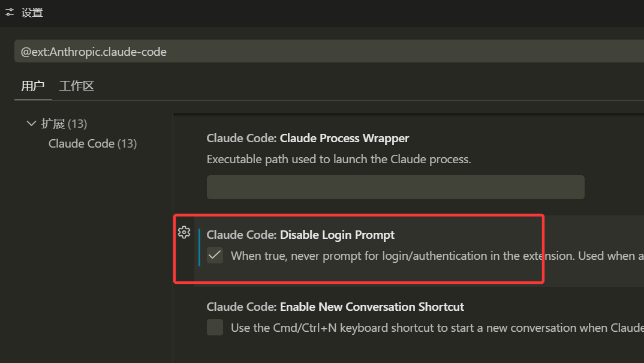Switch to the 用户 settings tab
Viewport: 644px width, 363px height.
click(x=33, y=86)
